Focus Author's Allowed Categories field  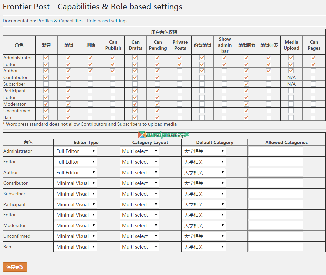(x=276, y=172)
